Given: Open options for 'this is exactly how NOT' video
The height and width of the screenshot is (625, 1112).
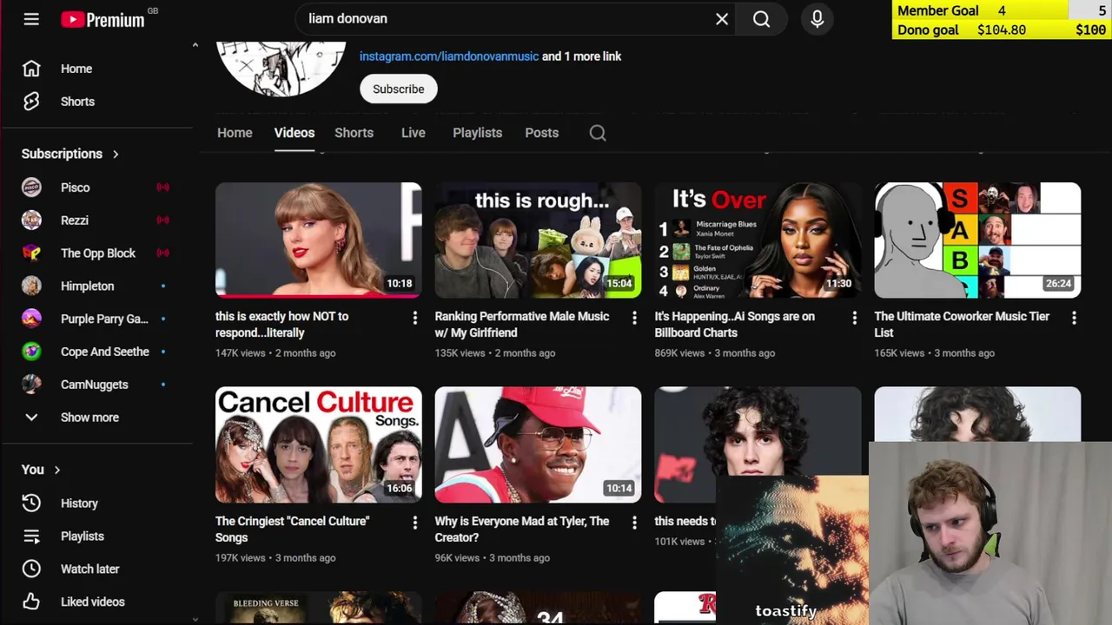Looking at the screenshot, I should [414, 319].
